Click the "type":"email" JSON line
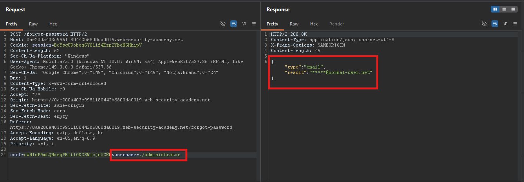 click(305, 67)
